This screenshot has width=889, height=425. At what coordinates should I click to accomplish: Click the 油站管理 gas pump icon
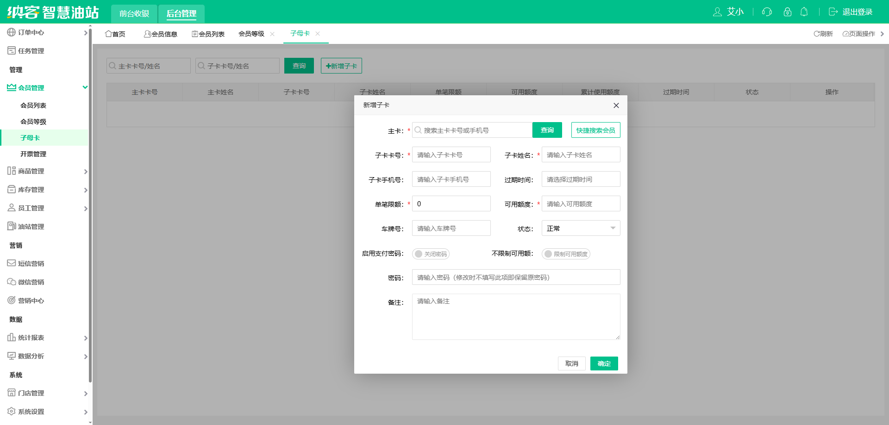[x=12, y=226]
